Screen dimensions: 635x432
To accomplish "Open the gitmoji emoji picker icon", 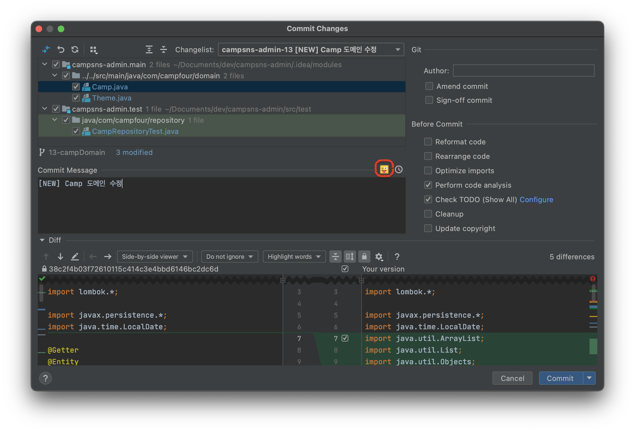I will point(384,169).
